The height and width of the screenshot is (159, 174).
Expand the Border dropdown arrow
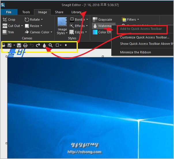pyautogui.click(x=87, y=20)
